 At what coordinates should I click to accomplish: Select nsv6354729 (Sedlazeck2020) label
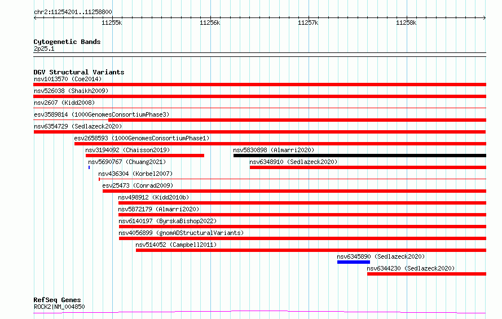78,126
